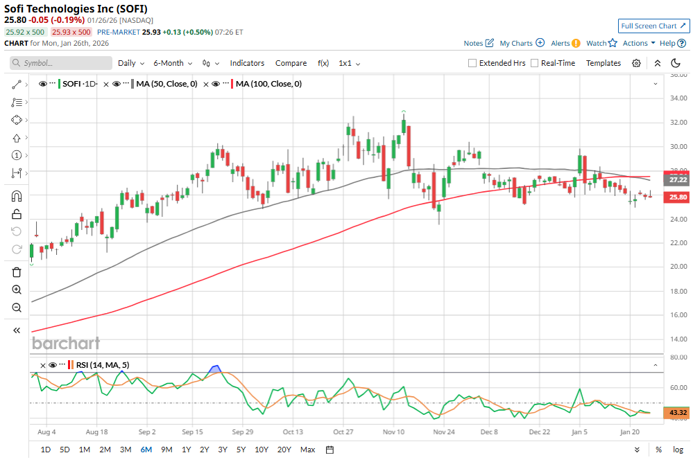Open the candlestick chart type dropdown
Viewport: 693px width, 462px height.
point(211,63)
